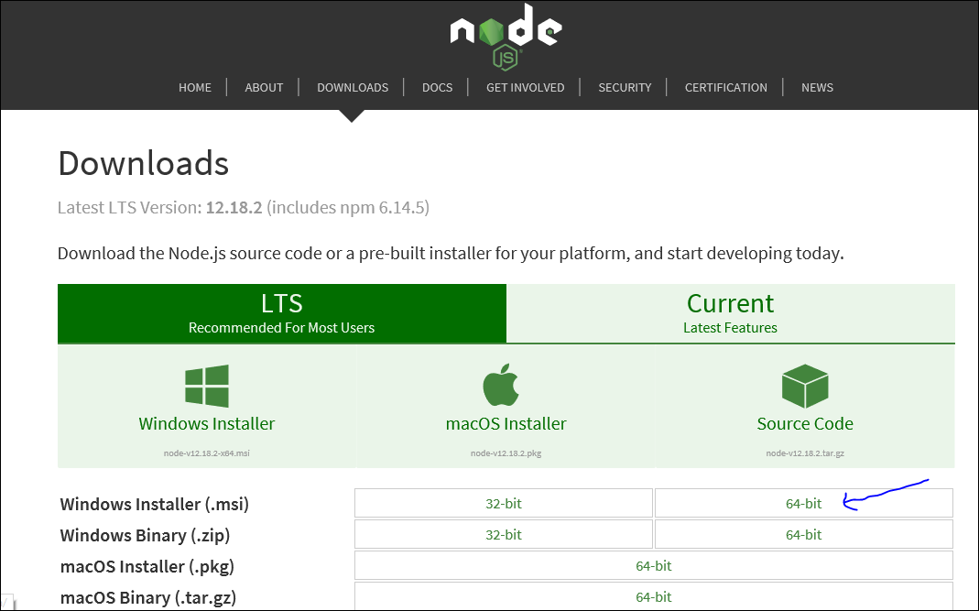Click the Windows Installer (.msi) row label

(x=154, y=504)
